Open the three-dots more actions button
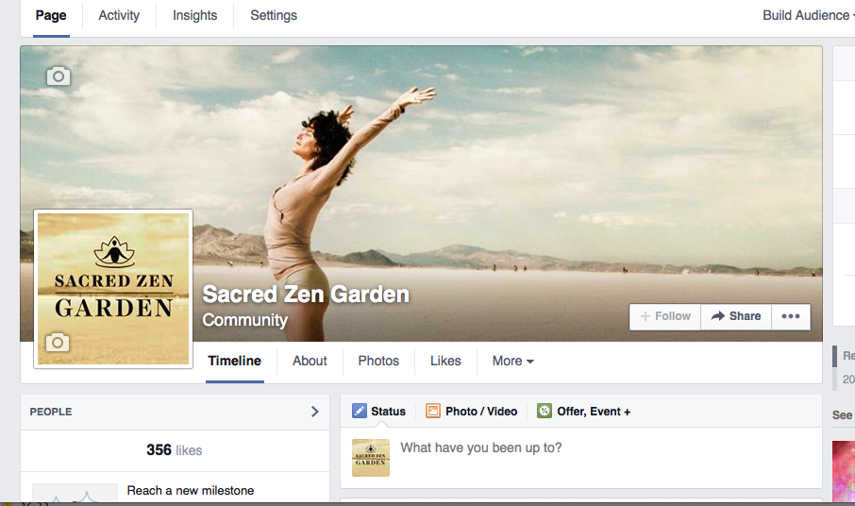The width and height of the screenshot is (855, 506). 791,316
